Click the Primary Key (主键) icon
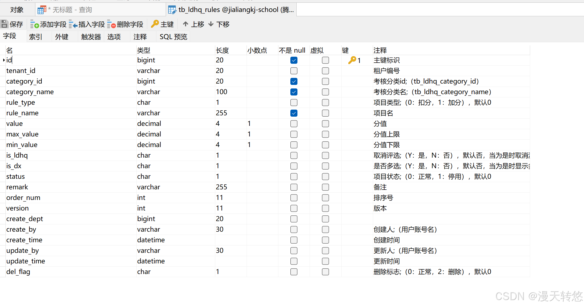The height and width of the screenshot is (306, 584). (x=155, y=24)
